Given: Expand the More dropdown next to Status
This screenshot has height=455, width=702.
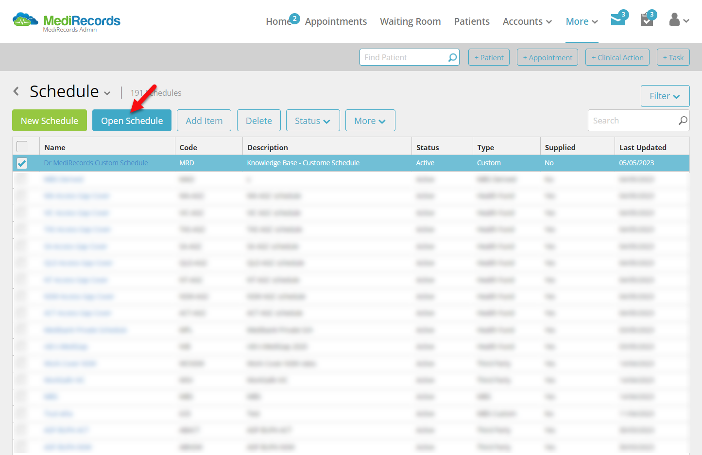Looking at the screenshot, I should (370, 121).
